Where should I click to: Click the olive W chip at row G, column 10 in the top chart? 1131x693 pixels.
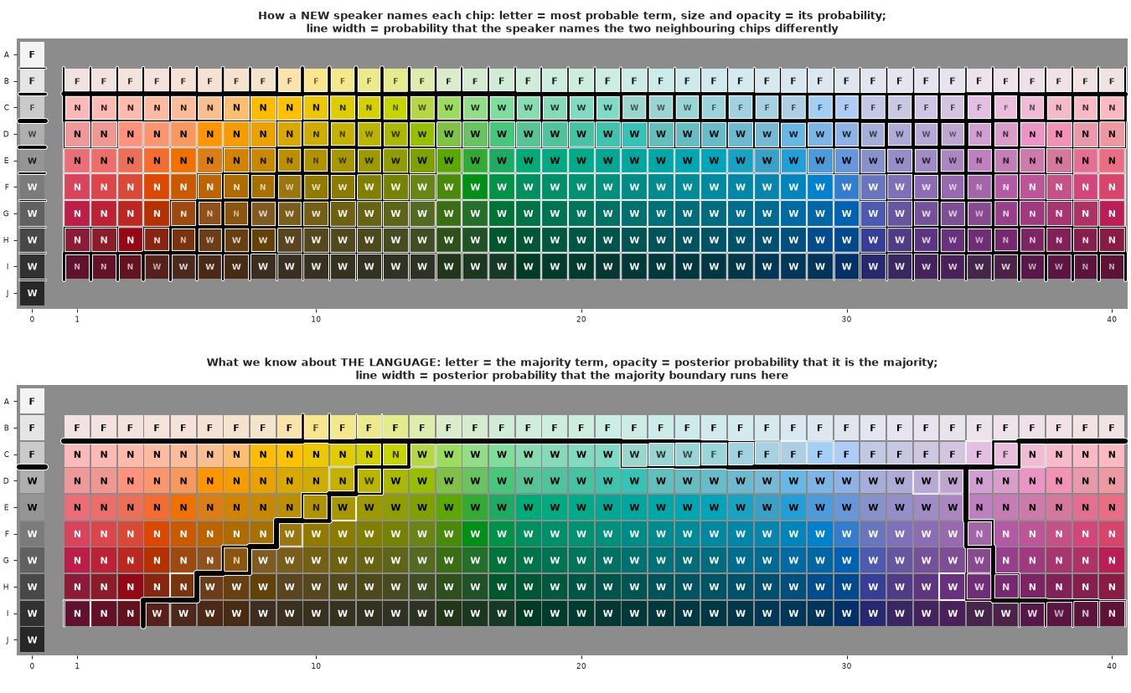pyautogui.click(x=315, y=213)
